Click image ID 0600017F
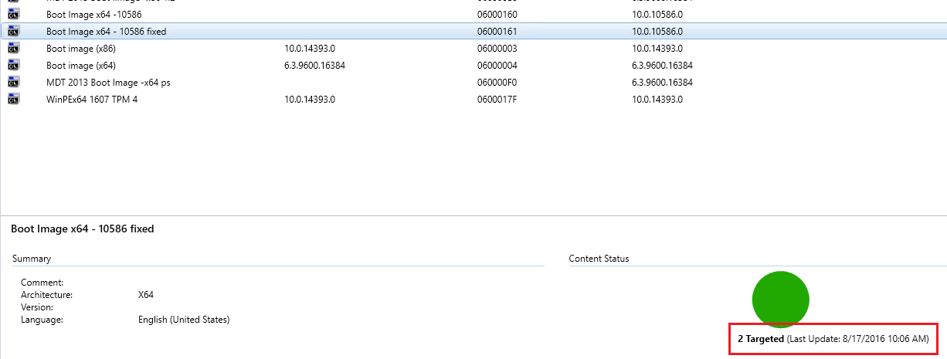 [x=497, y=100]
